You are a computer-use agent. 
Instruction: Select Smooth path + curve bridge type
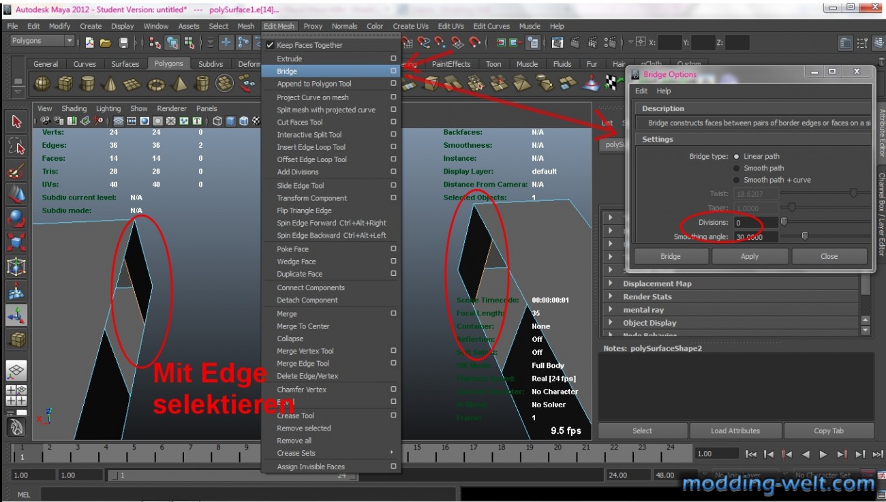click(737, 180)
